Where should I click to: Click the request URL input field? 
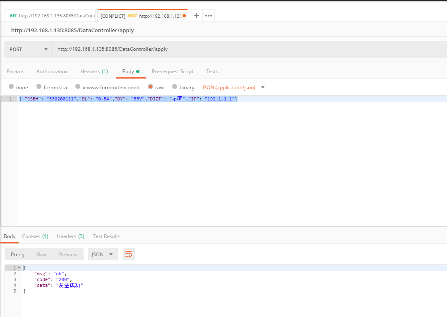[x=250, y=49]
